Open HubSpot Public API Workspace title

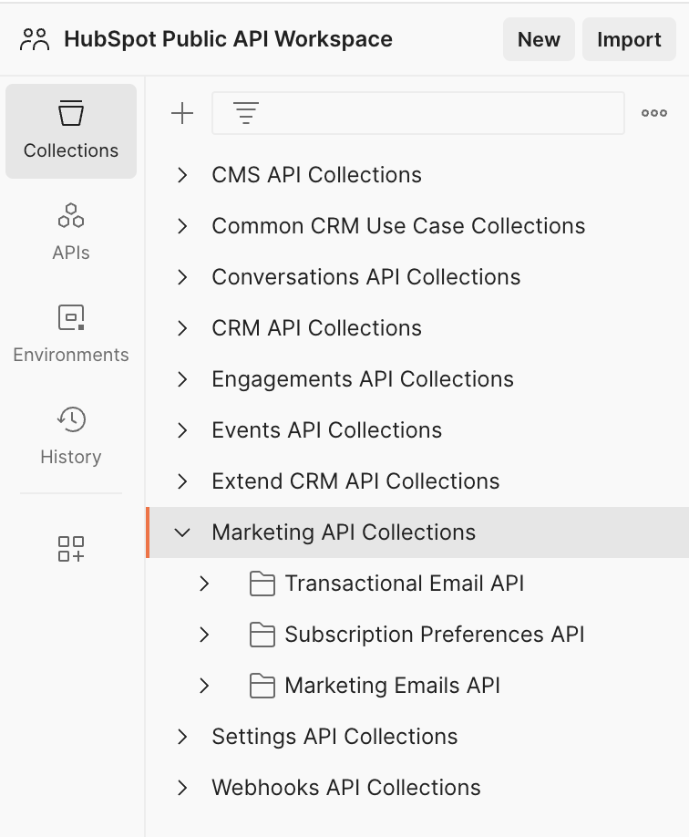pos(228,40)
